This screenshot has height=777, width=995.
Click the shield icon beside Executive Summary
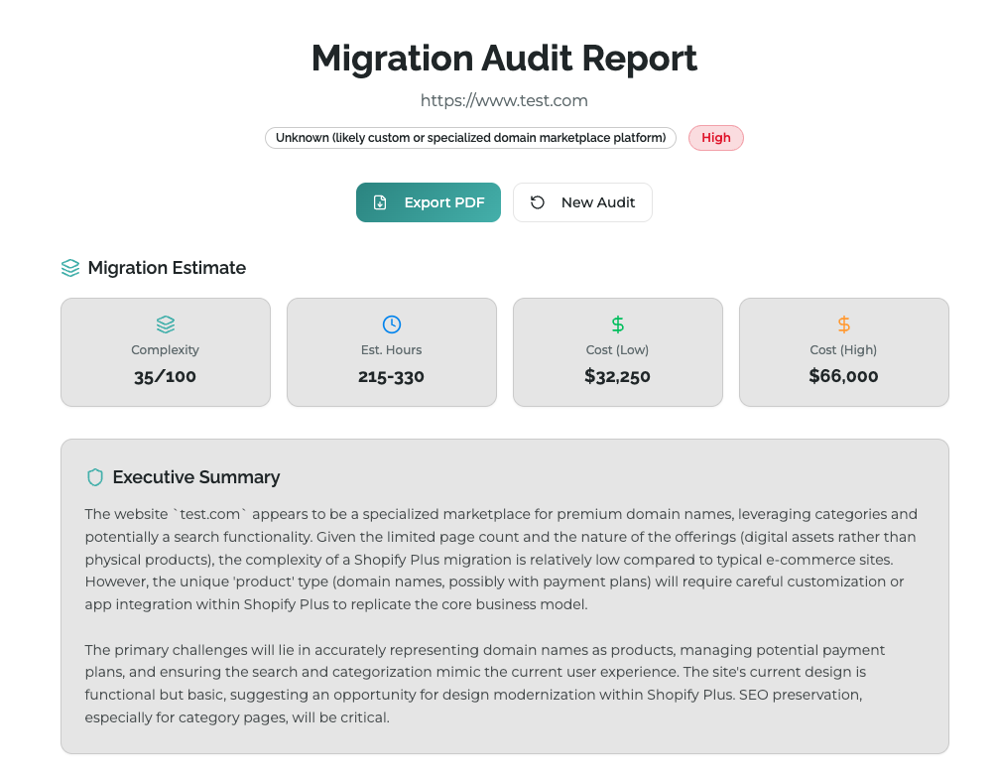(x=94, y=476)
